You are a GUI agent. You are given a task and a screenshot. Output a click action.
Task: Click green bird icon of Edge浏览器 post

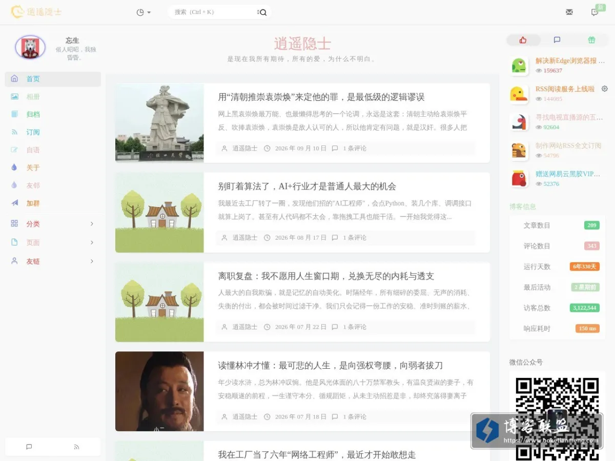tap(519, 66)
